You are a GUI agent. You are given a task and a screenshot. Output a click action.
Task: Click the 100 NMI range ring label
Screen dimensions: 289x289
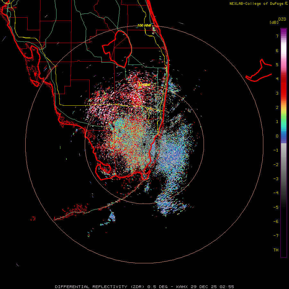(x=144, y=25)
